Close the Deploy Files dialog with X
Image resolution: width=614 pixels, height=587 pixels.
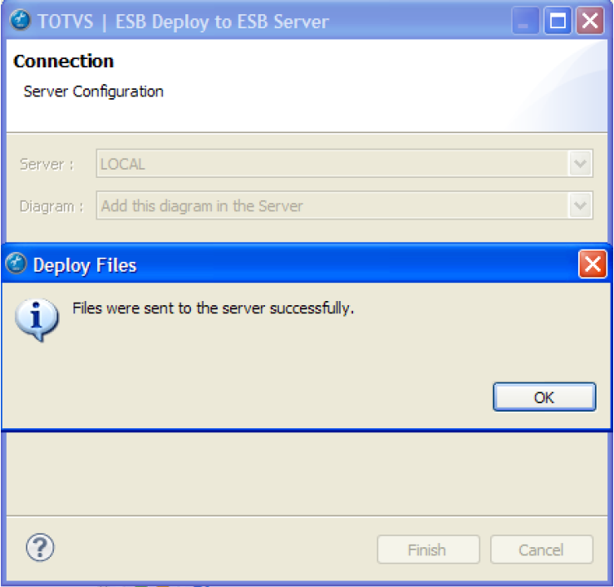pos(592,264)
